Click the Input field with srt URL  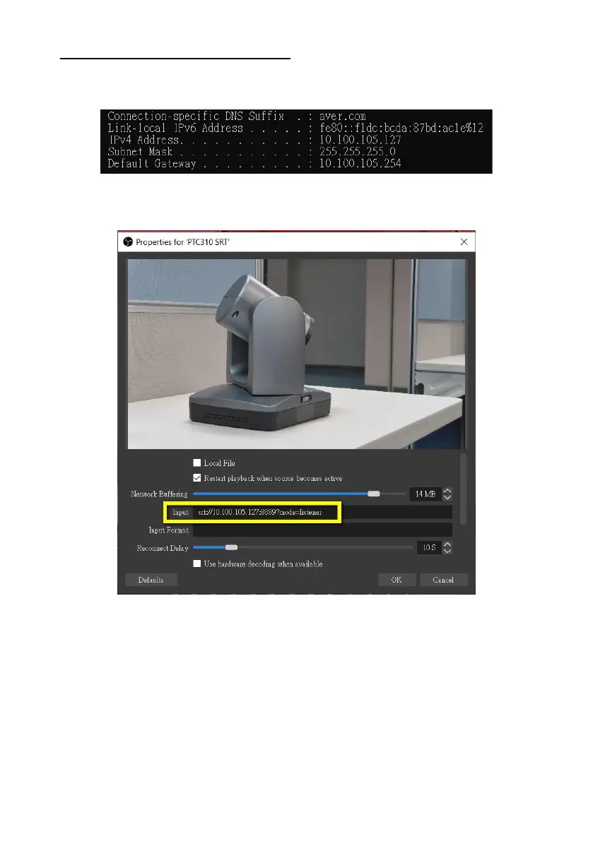tap(322, 512)
